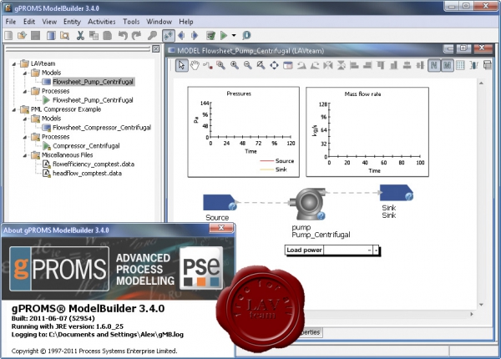501x359 pixels.
Task: Click the Mass flow rate plot thumbnail
Action: [x=367, y=132]
